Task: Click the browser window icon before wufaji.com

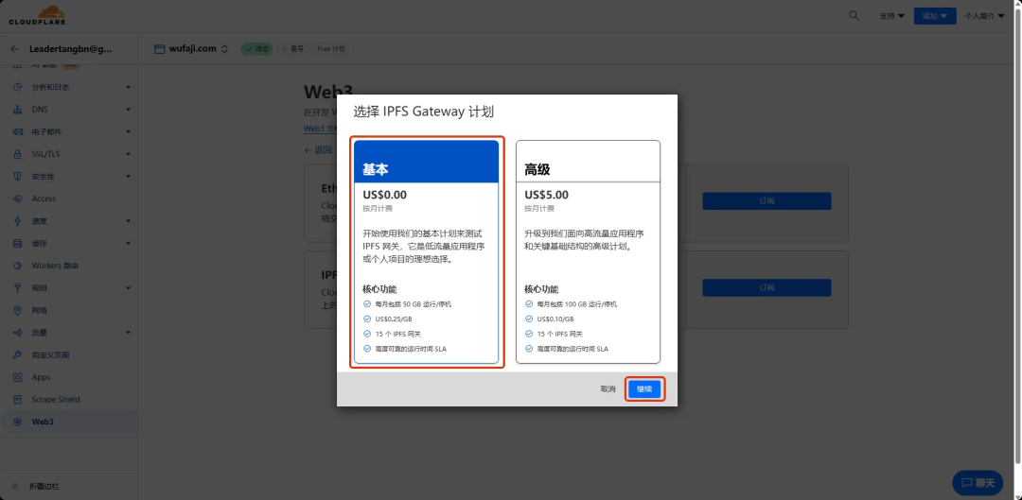Action: [159, 49]
